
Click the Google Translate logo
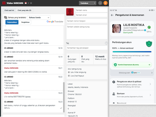[55, 22]
